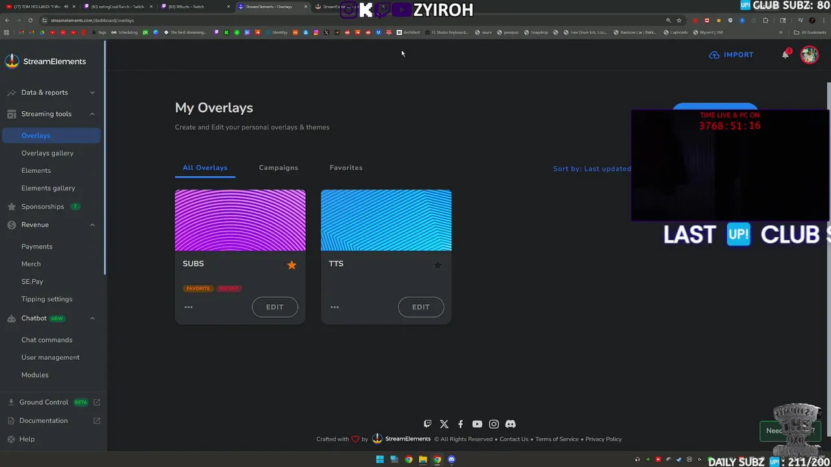Select Overlays in the sidebar

tap(52, 136)
